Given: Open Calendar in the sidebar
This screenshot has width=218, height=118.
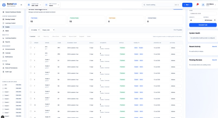Looking at the screenshot, I should click(x=12, y=53).
